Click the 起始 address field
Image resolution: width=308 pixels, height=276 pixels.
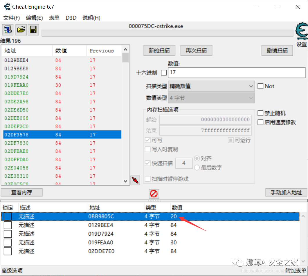pyautogui.click(x=205, y=120)
